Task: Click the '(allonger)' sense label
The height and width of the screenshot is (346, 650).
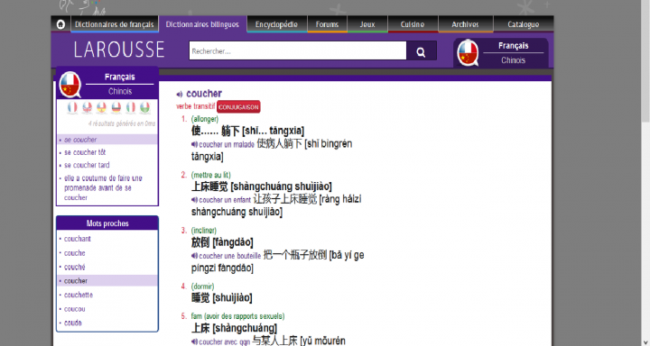Action: pyautogui.click(x=205, y=119)
